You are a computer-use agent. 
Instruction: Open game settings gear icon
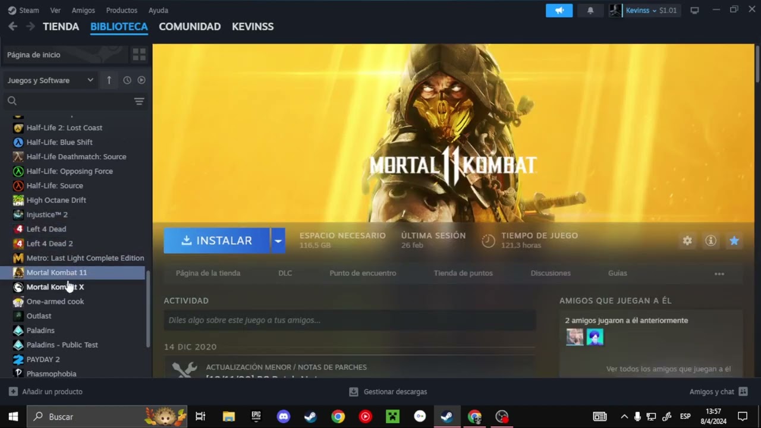[687, 241]
